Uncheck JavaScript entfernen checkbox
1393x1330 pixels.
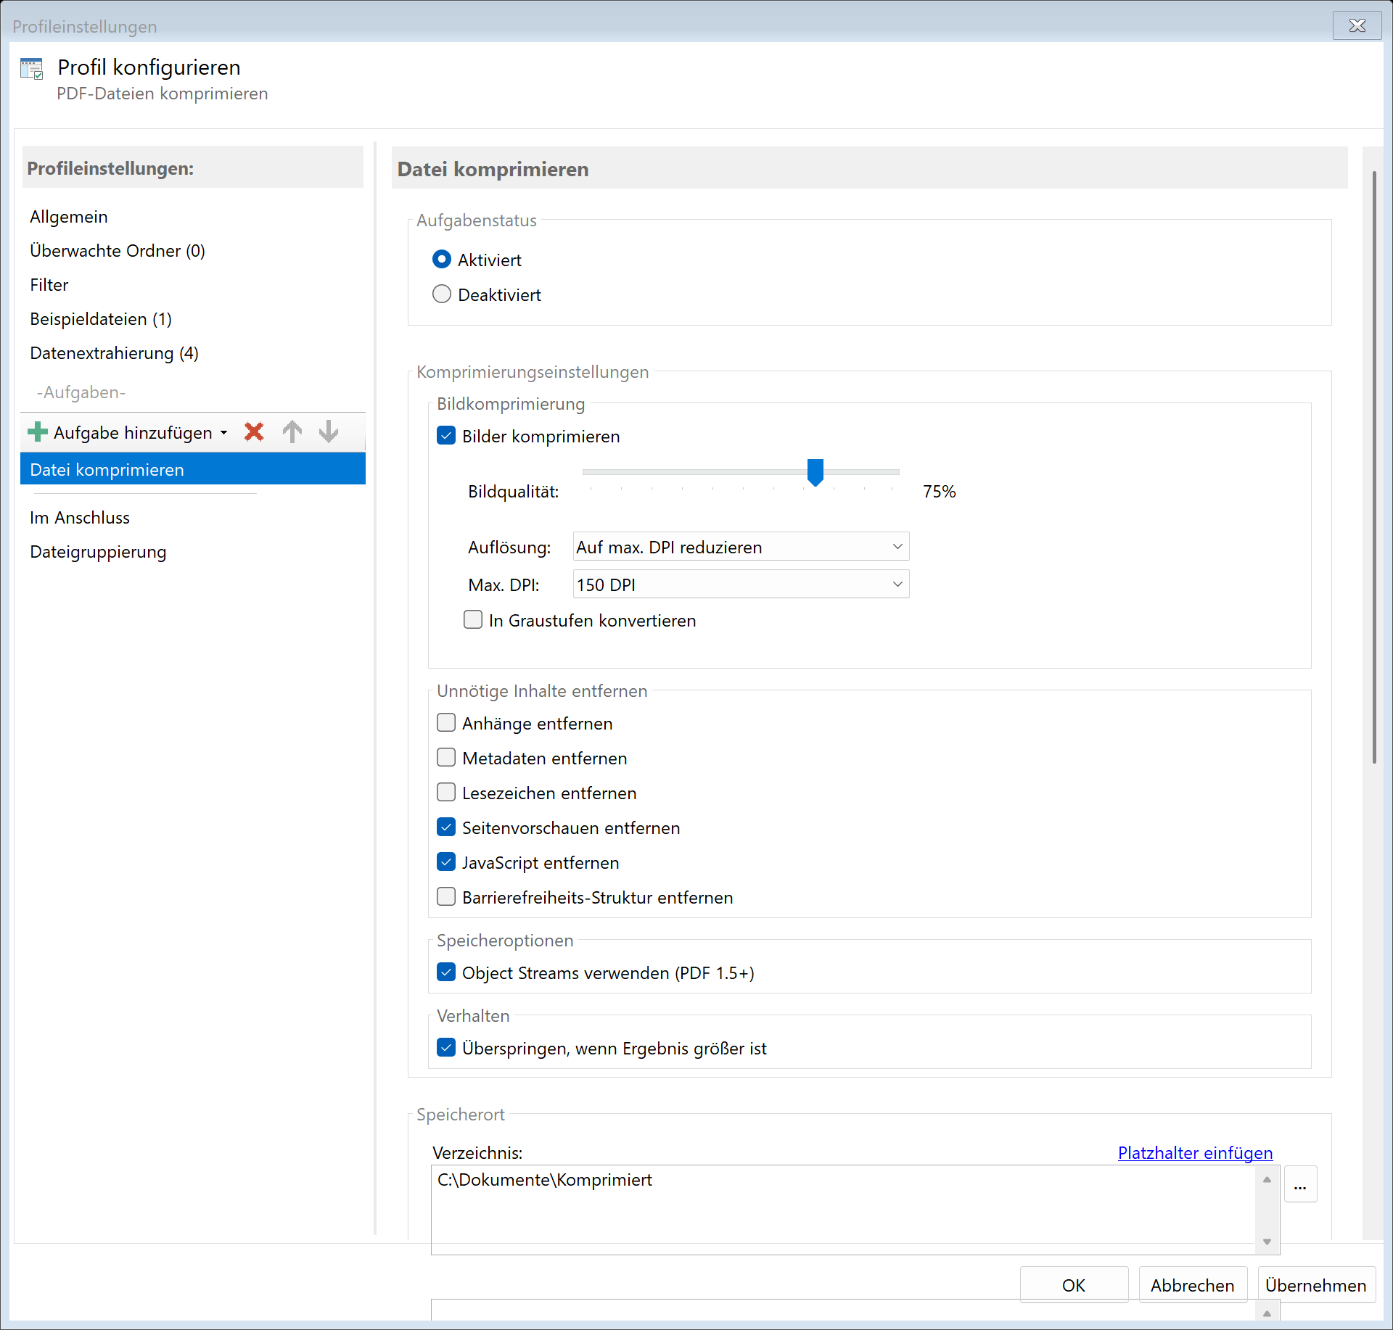(x=446, y=862)
